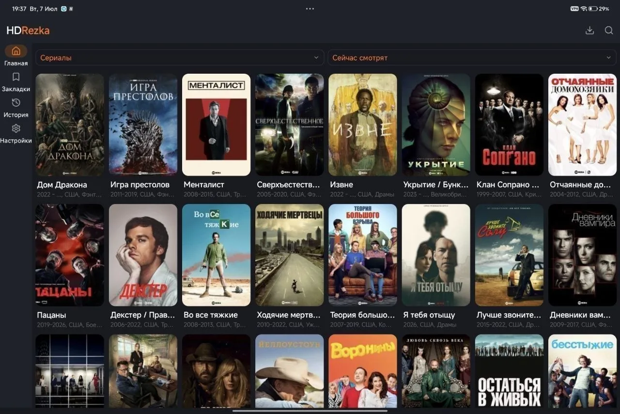The image size is (620, 414).
Task: Open Воронины poster in bottom row
Action: click(362, 371)
